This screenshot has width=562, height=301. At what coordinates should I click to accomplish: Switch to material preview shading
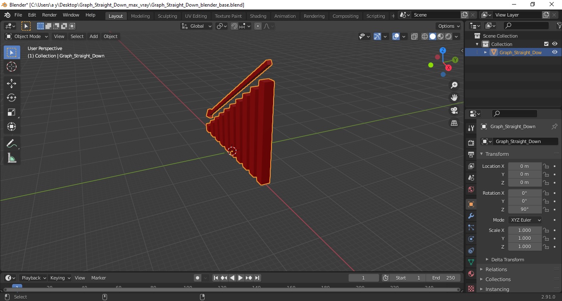(x=441, y=36)
